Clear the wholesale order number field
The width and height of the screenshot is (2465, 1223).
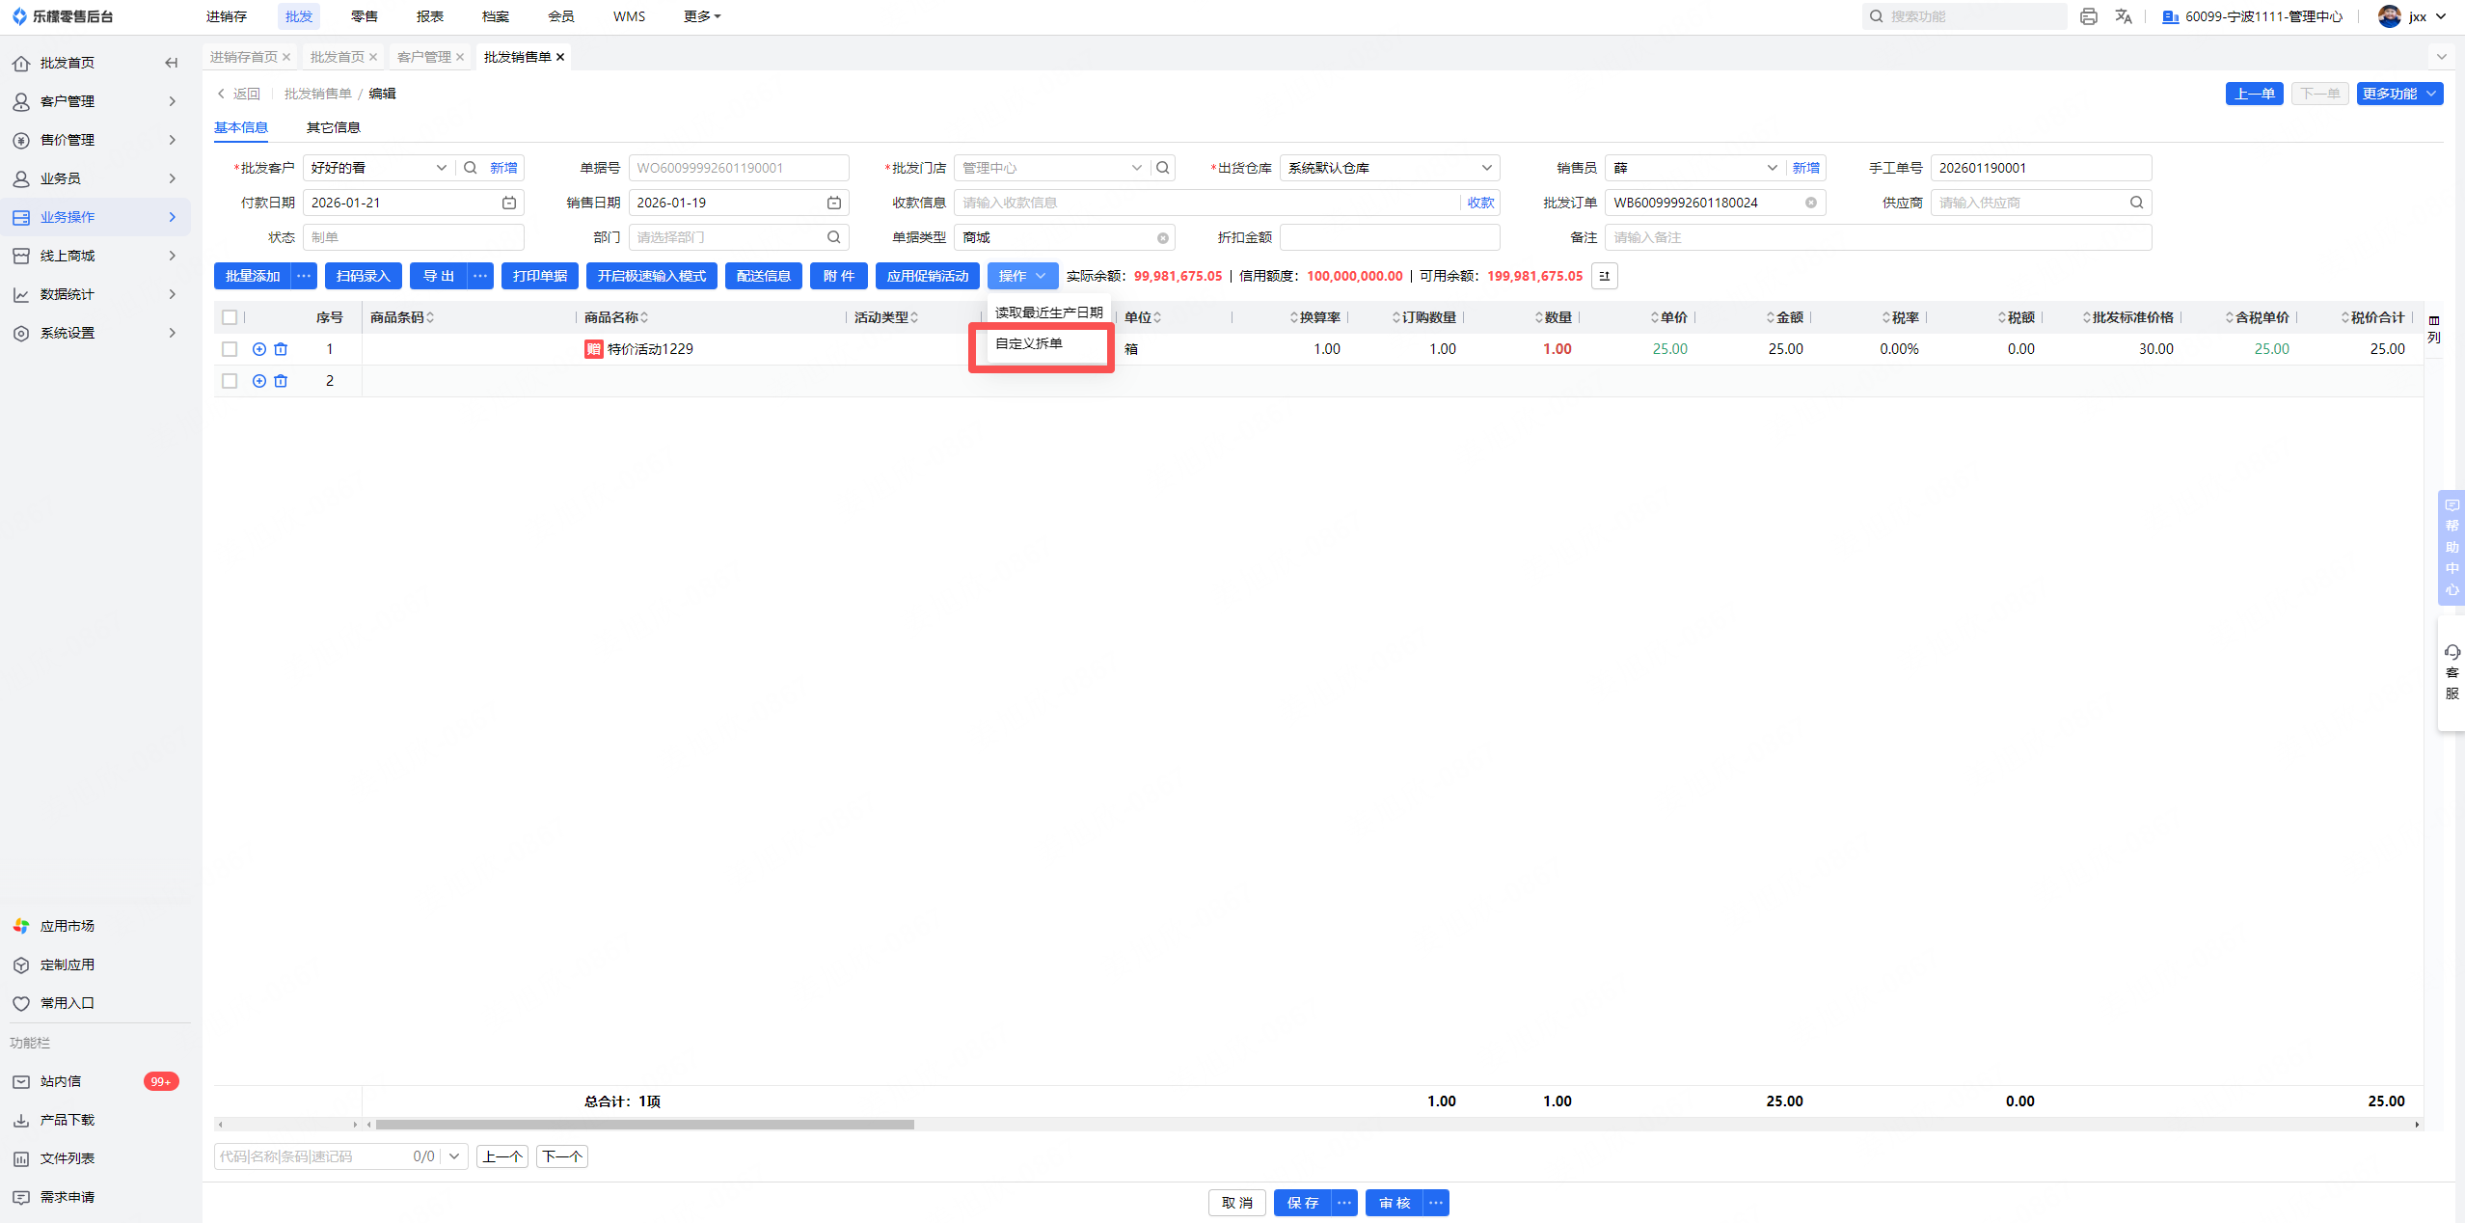[1811, 203]
